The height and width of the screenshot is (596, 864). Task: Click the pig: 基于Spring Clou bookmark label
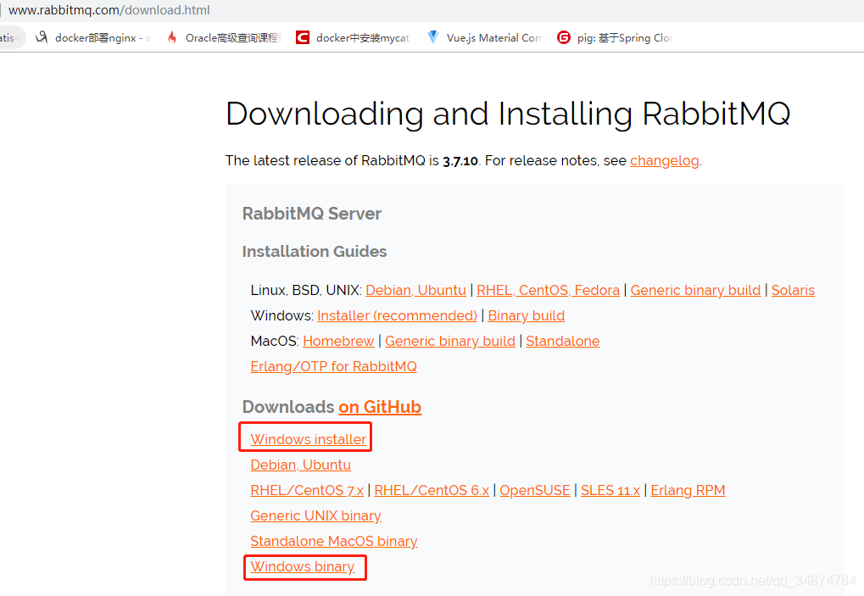(625, 38)
